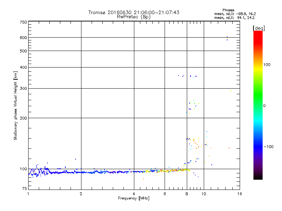Click the x-axis tick label '16'
Viewport: 282px width, 211px height.
[x=240, y=194]
